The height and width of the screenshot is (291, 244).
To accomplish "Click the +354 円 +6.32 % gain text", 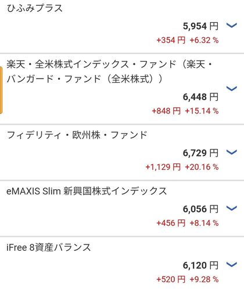I will pos(188,40).
